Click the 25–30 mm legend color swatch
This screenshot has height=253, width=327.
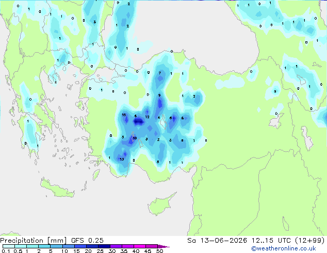coord(104,246)
